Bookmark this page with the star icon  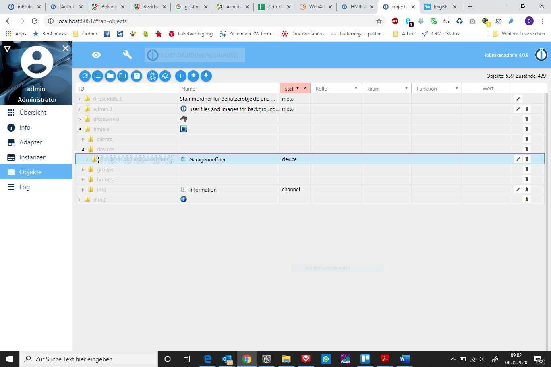tap(379, 21)
